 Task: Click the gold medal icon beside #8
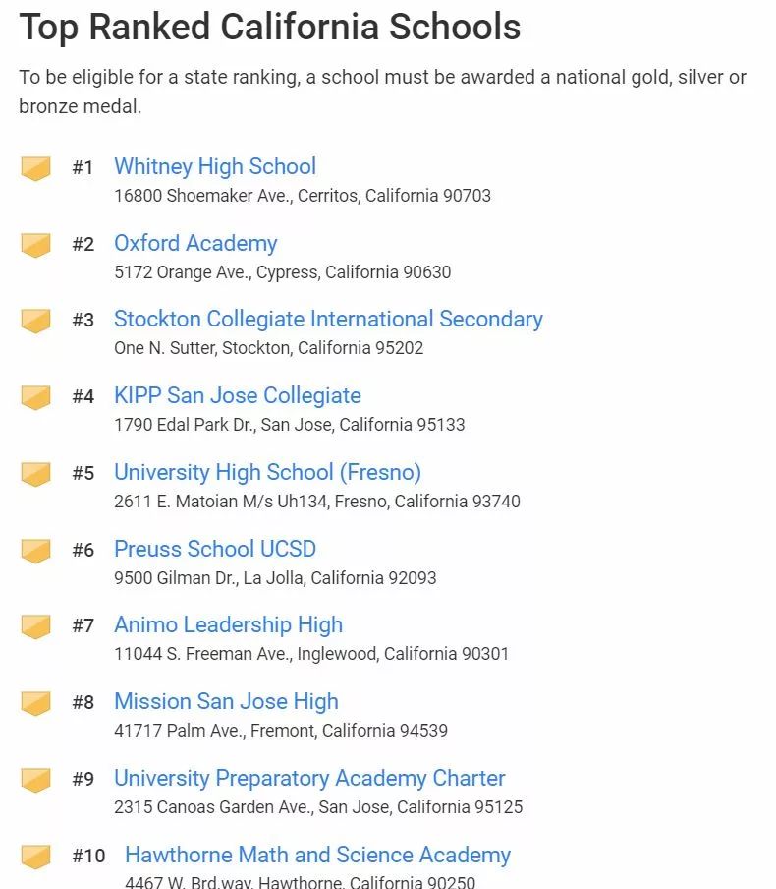[35, 703]
